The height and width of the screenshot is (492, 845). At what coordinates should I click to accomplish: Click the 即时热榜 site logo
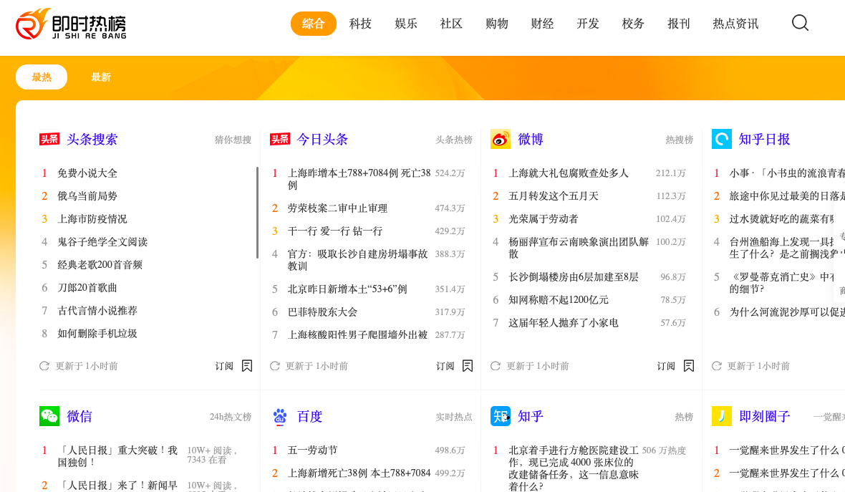click(71, 24)
